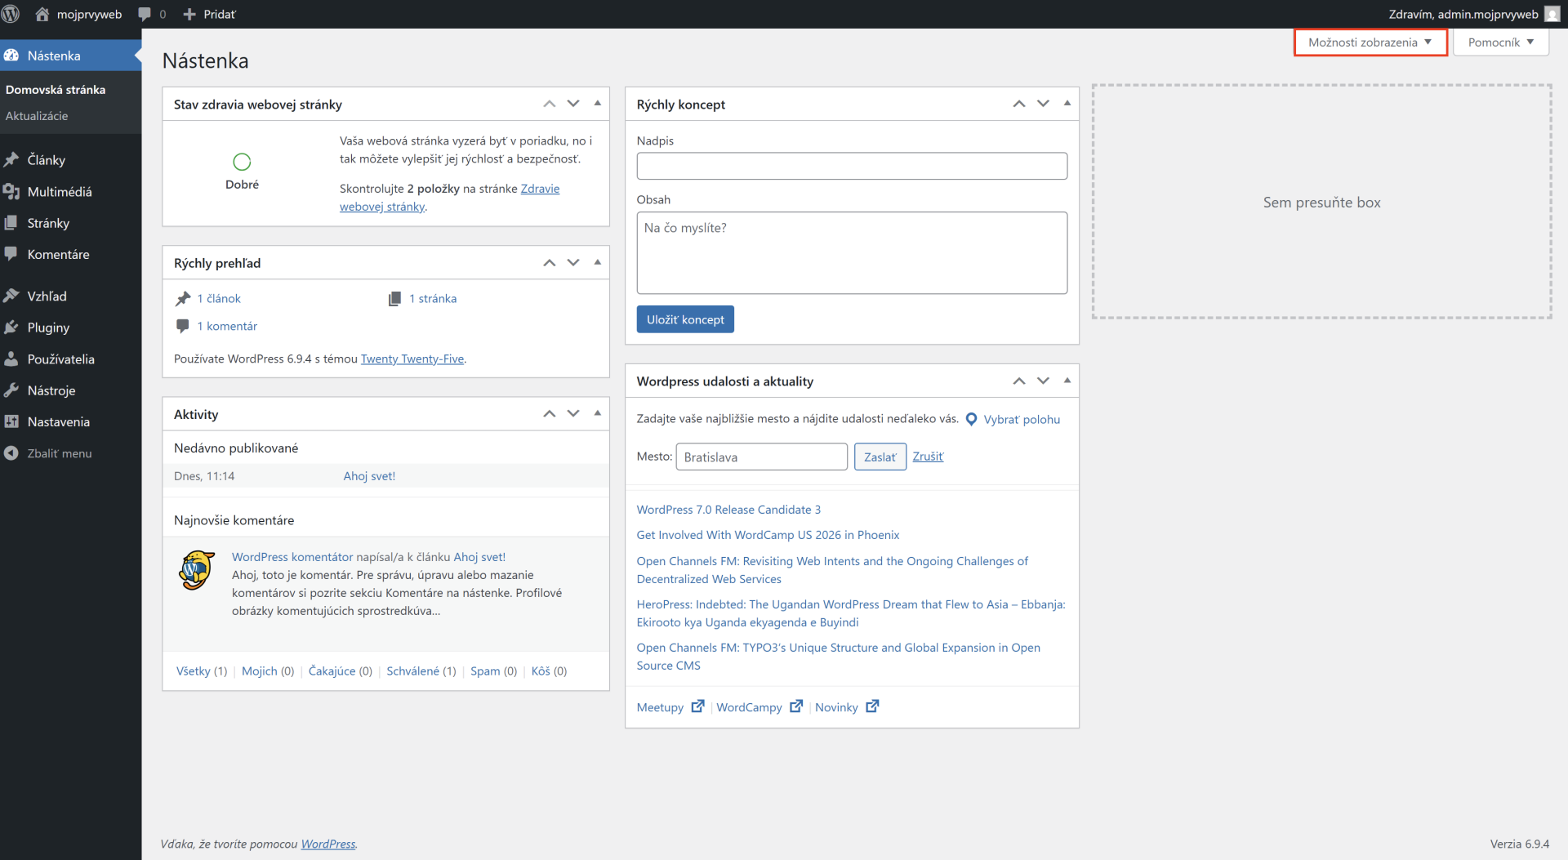Open the footer WordPress link

click(x=328, y=844)
